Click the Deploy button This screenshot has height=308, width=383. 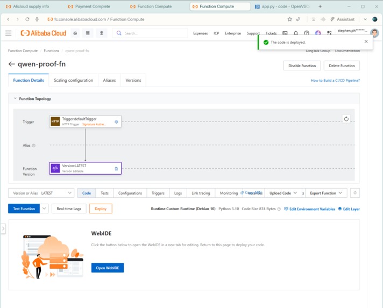pyautogui.click(x=101, y=209)
